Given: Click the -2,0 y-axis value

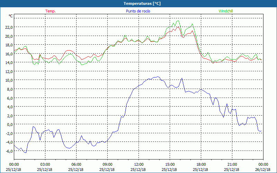Looking at the screenshot, I should pyautogui.click(x=9, y=133).
